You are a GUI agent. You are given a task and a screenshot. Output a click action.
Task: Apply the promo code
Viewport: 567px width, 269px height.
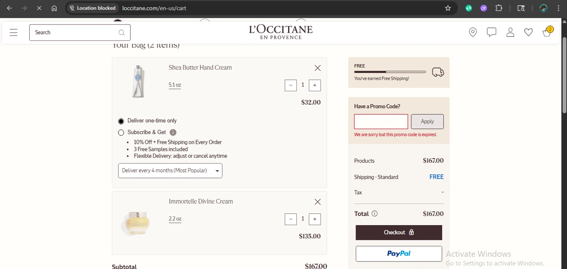pyautogui.click(x=428, y=121)
